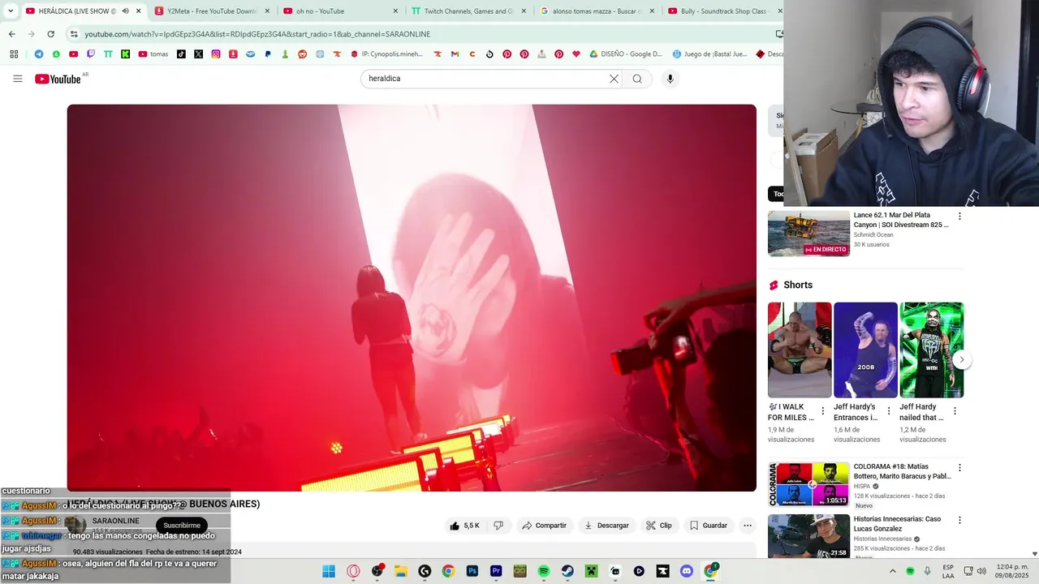The height and width of the screenshot is (584, 1039).
Task: Click the Descargar button
Action: pos(606,526)
